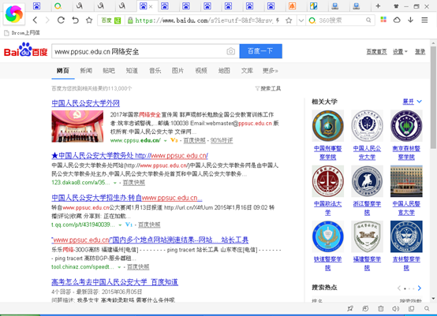Click the 百度一下 search button
The image size is (437, 316).
[x=260, y=51]
